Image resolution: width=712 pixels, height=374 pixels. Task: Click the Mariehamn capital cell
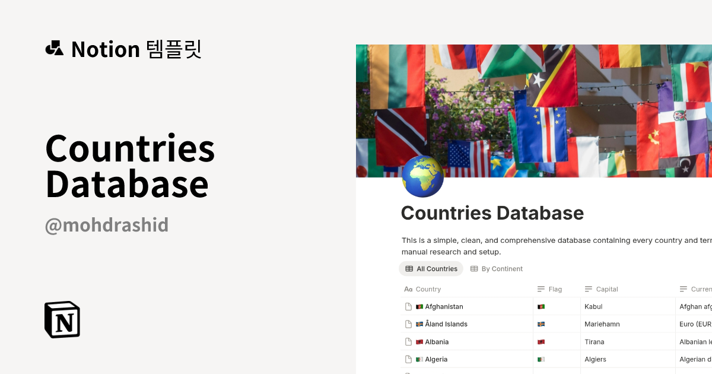pyautogui.click(x=628, y=324)
